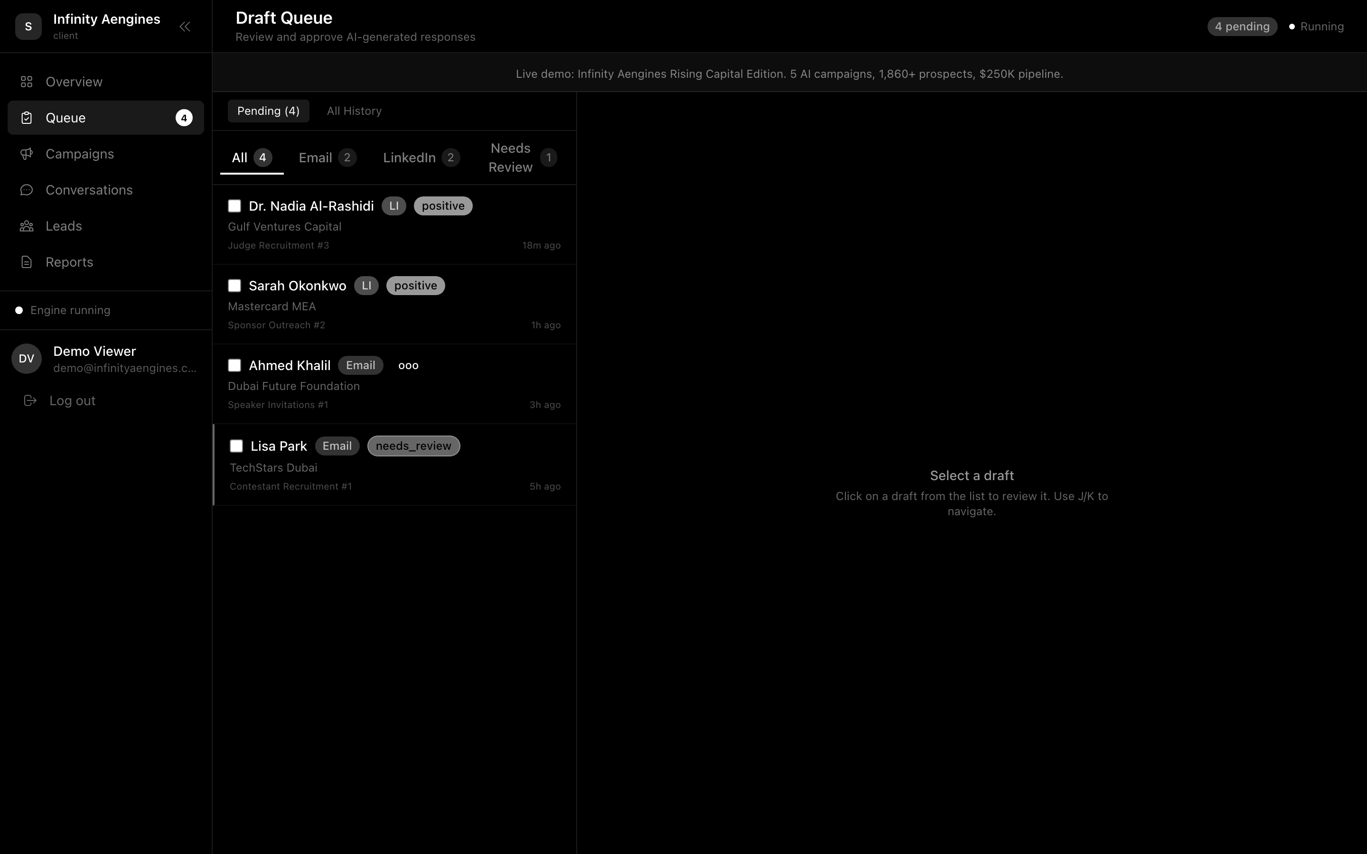Switch to the All History tab
Viewport: 1367px width, 854px height.
(354, 111)
